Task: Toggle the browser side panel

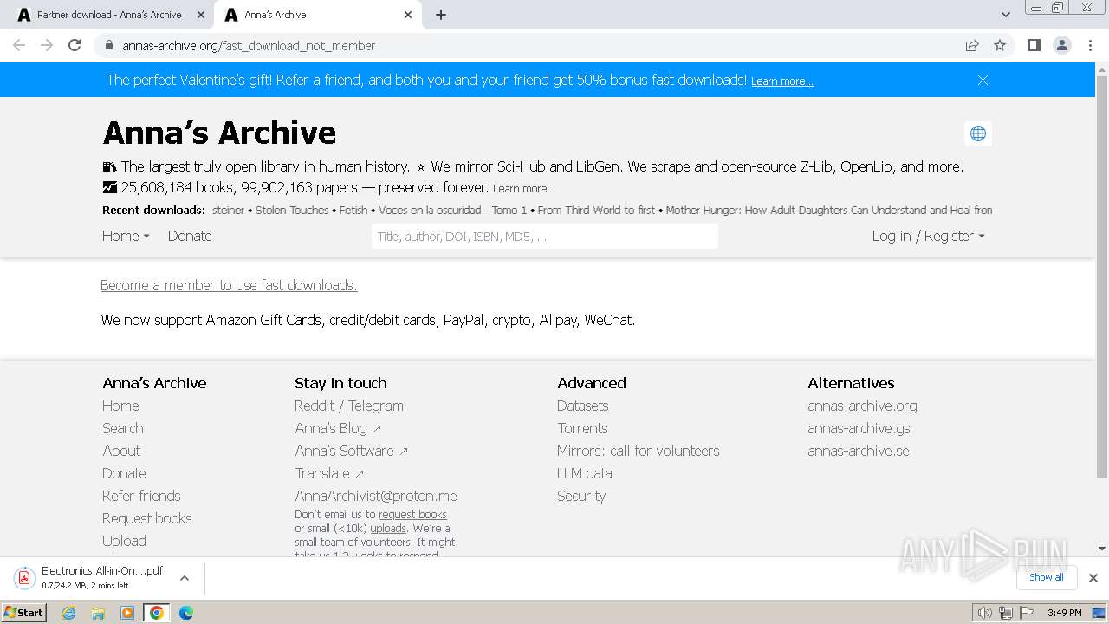Action: (x=1034, y=45)
